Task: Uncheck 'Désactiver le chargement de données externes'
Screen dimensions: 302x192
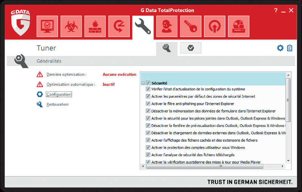Action: (148, 133)
